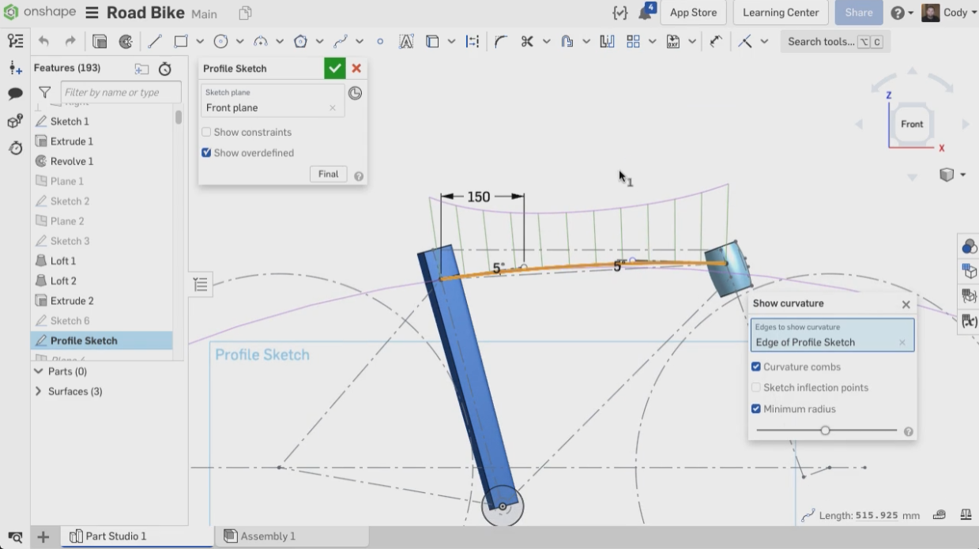Viewport: 979px width, 549px height.
Task: Open the Cody user account menu
Action: 949,13
